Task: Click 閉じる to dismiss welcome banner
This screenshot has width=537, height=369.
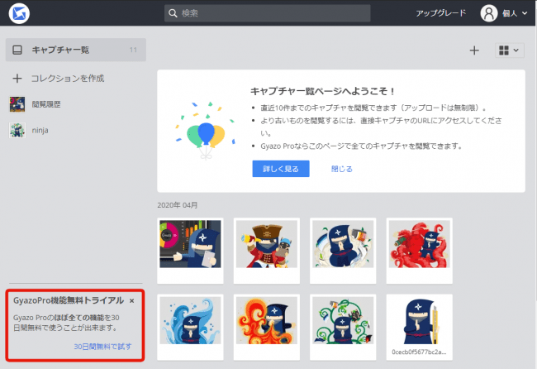Action: click(x=341, y=169)
